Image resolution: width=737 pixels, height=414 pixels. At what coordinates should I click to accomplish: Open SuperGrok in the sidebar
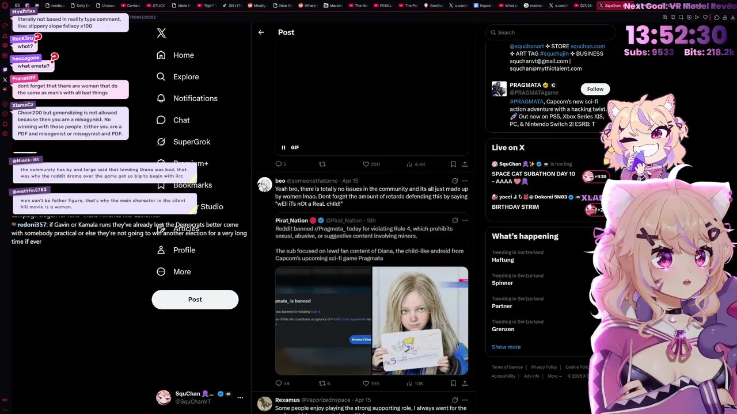tap(184, 142)
